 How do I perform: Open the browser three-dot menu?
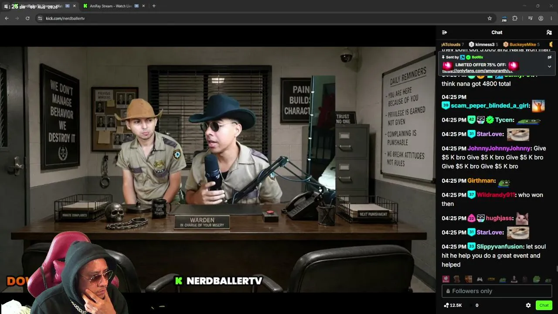(x=551, y=18)
